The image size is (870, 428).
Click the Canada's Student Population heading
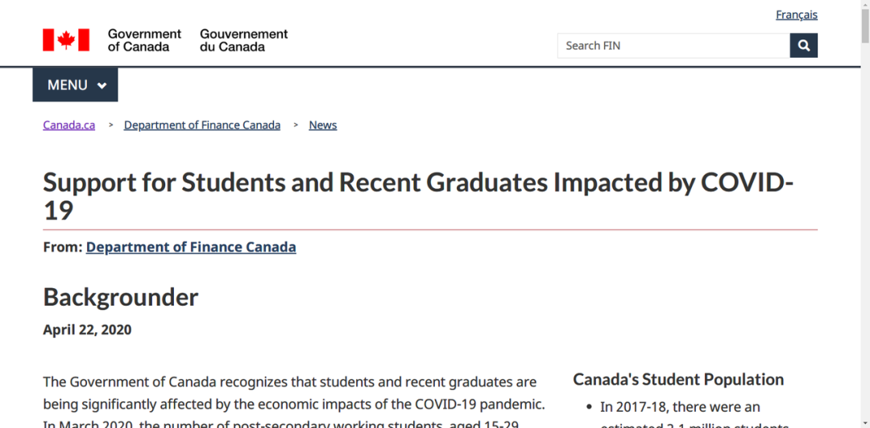(x=678, y=380)
